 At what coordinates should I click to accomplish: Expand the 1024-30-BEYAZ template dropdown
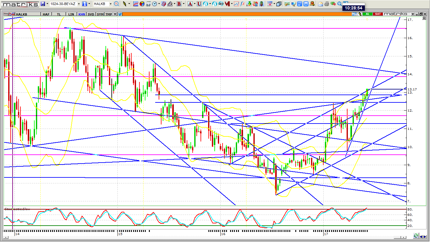pos(79,4)
